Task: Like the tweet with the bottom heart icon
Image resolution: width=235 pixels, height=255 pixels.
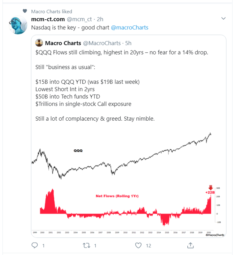Action: (138, 245)
